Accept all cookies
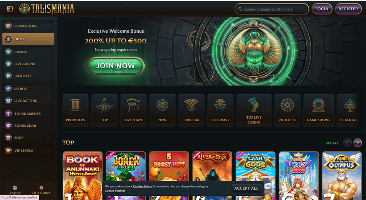Viewport: 366px width, 200px height. [246, 188]
